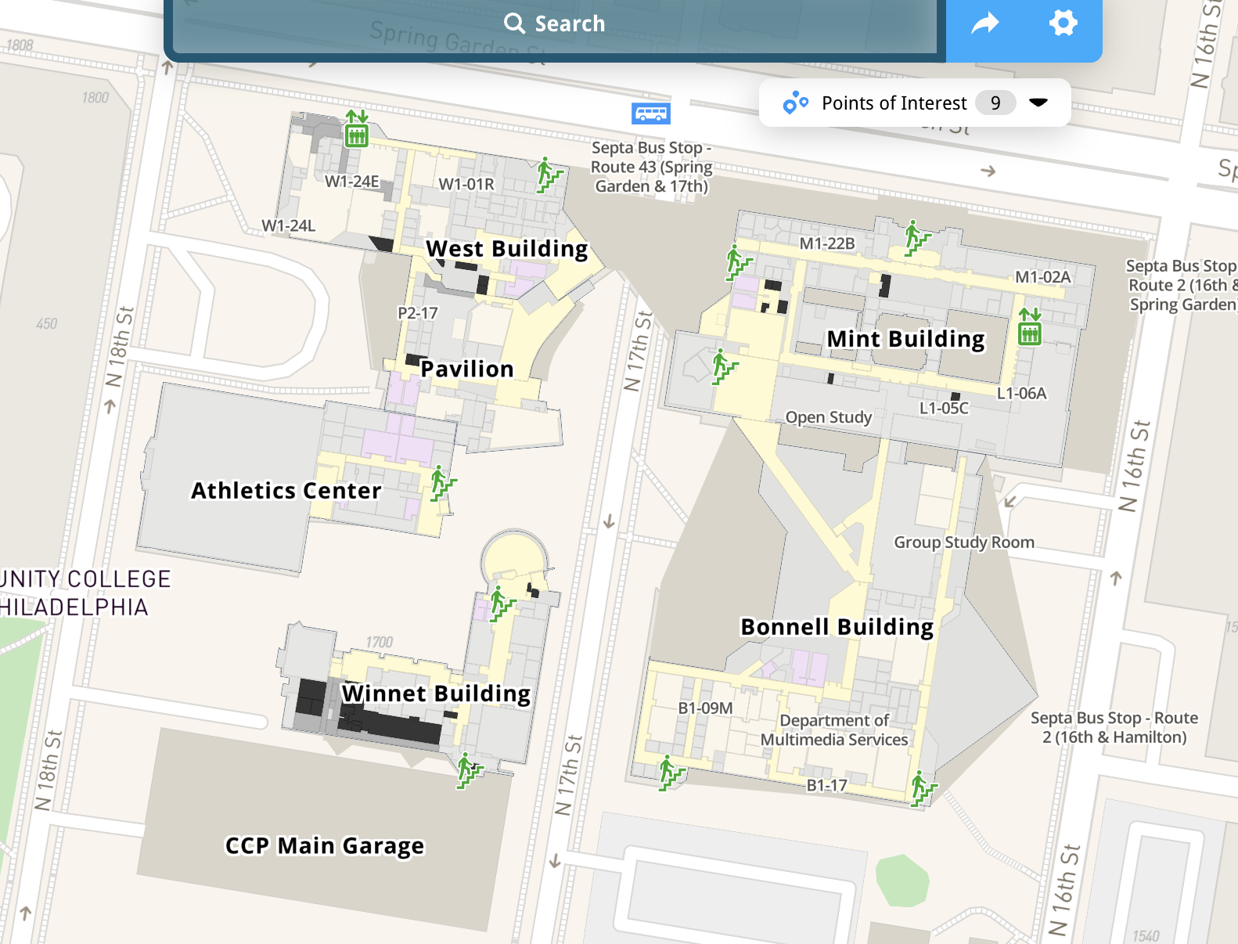
Task: Select the Septa Route 43 bus icon
Action: 651,113
